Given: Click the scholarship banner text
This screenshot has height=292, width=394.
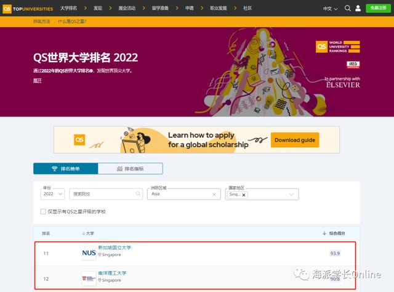Looking at the screenshot, I should point(208,140).
